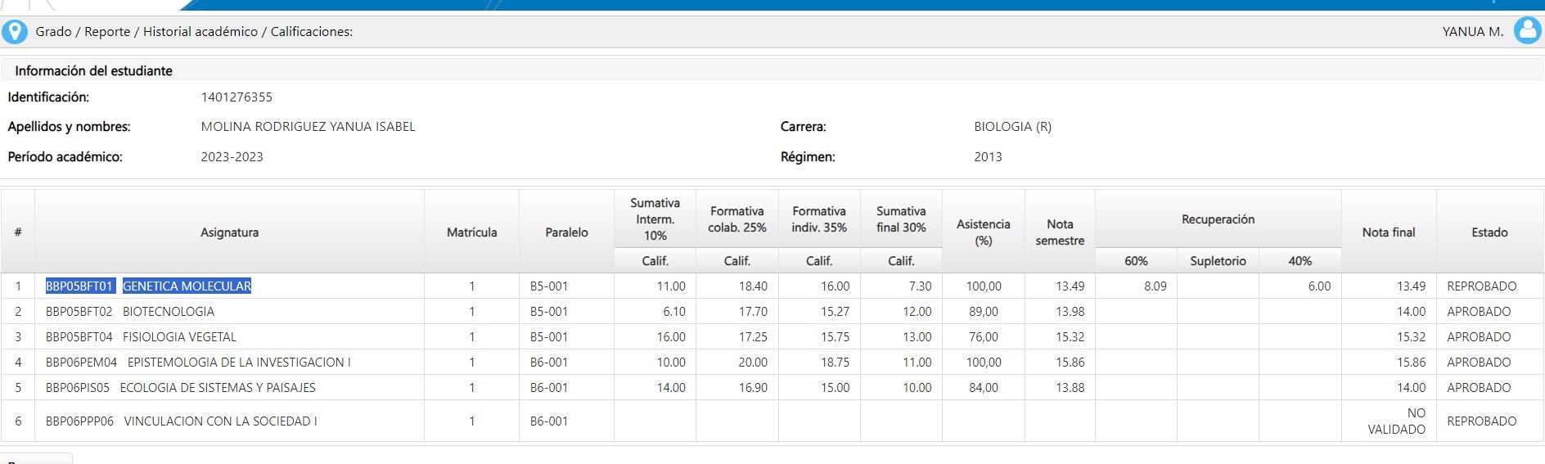The image size is (1545, 464).
Task: Open Historial académico breadcrumb
Action: 200,32
